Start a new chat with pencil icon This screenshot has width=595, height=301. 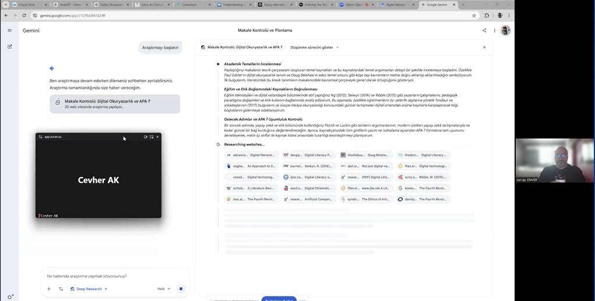9,47
